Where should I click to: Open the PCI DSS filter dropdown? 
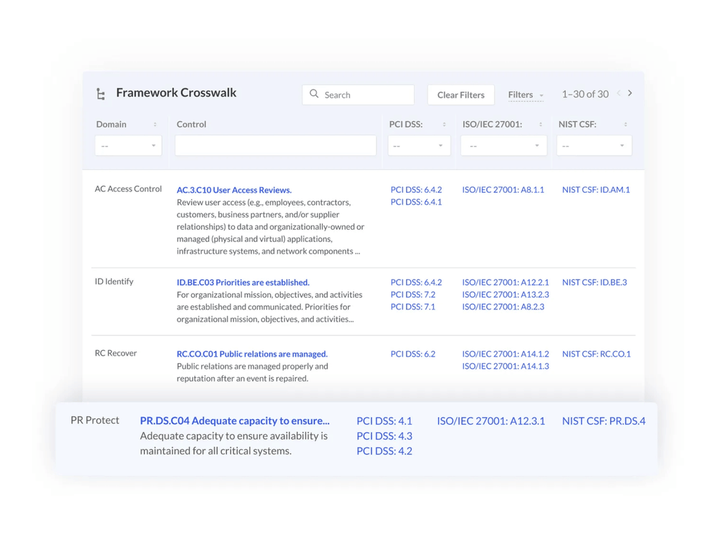(419, 146)
